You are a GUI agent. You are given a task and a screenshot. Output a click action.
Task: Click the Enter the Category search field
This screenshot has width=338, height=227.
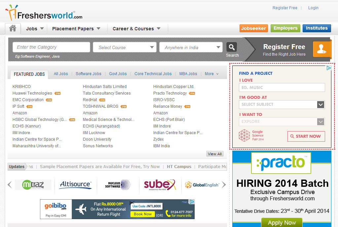coord(51,47)
